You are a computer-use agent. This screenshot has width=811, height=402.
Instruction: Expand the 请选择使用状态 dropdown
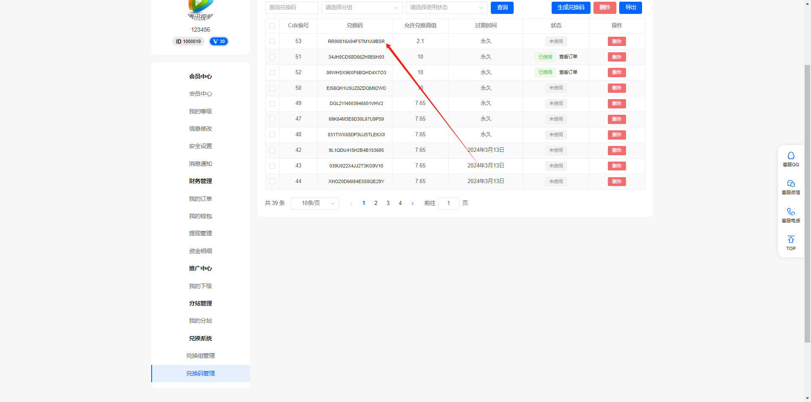pos(446,8)
